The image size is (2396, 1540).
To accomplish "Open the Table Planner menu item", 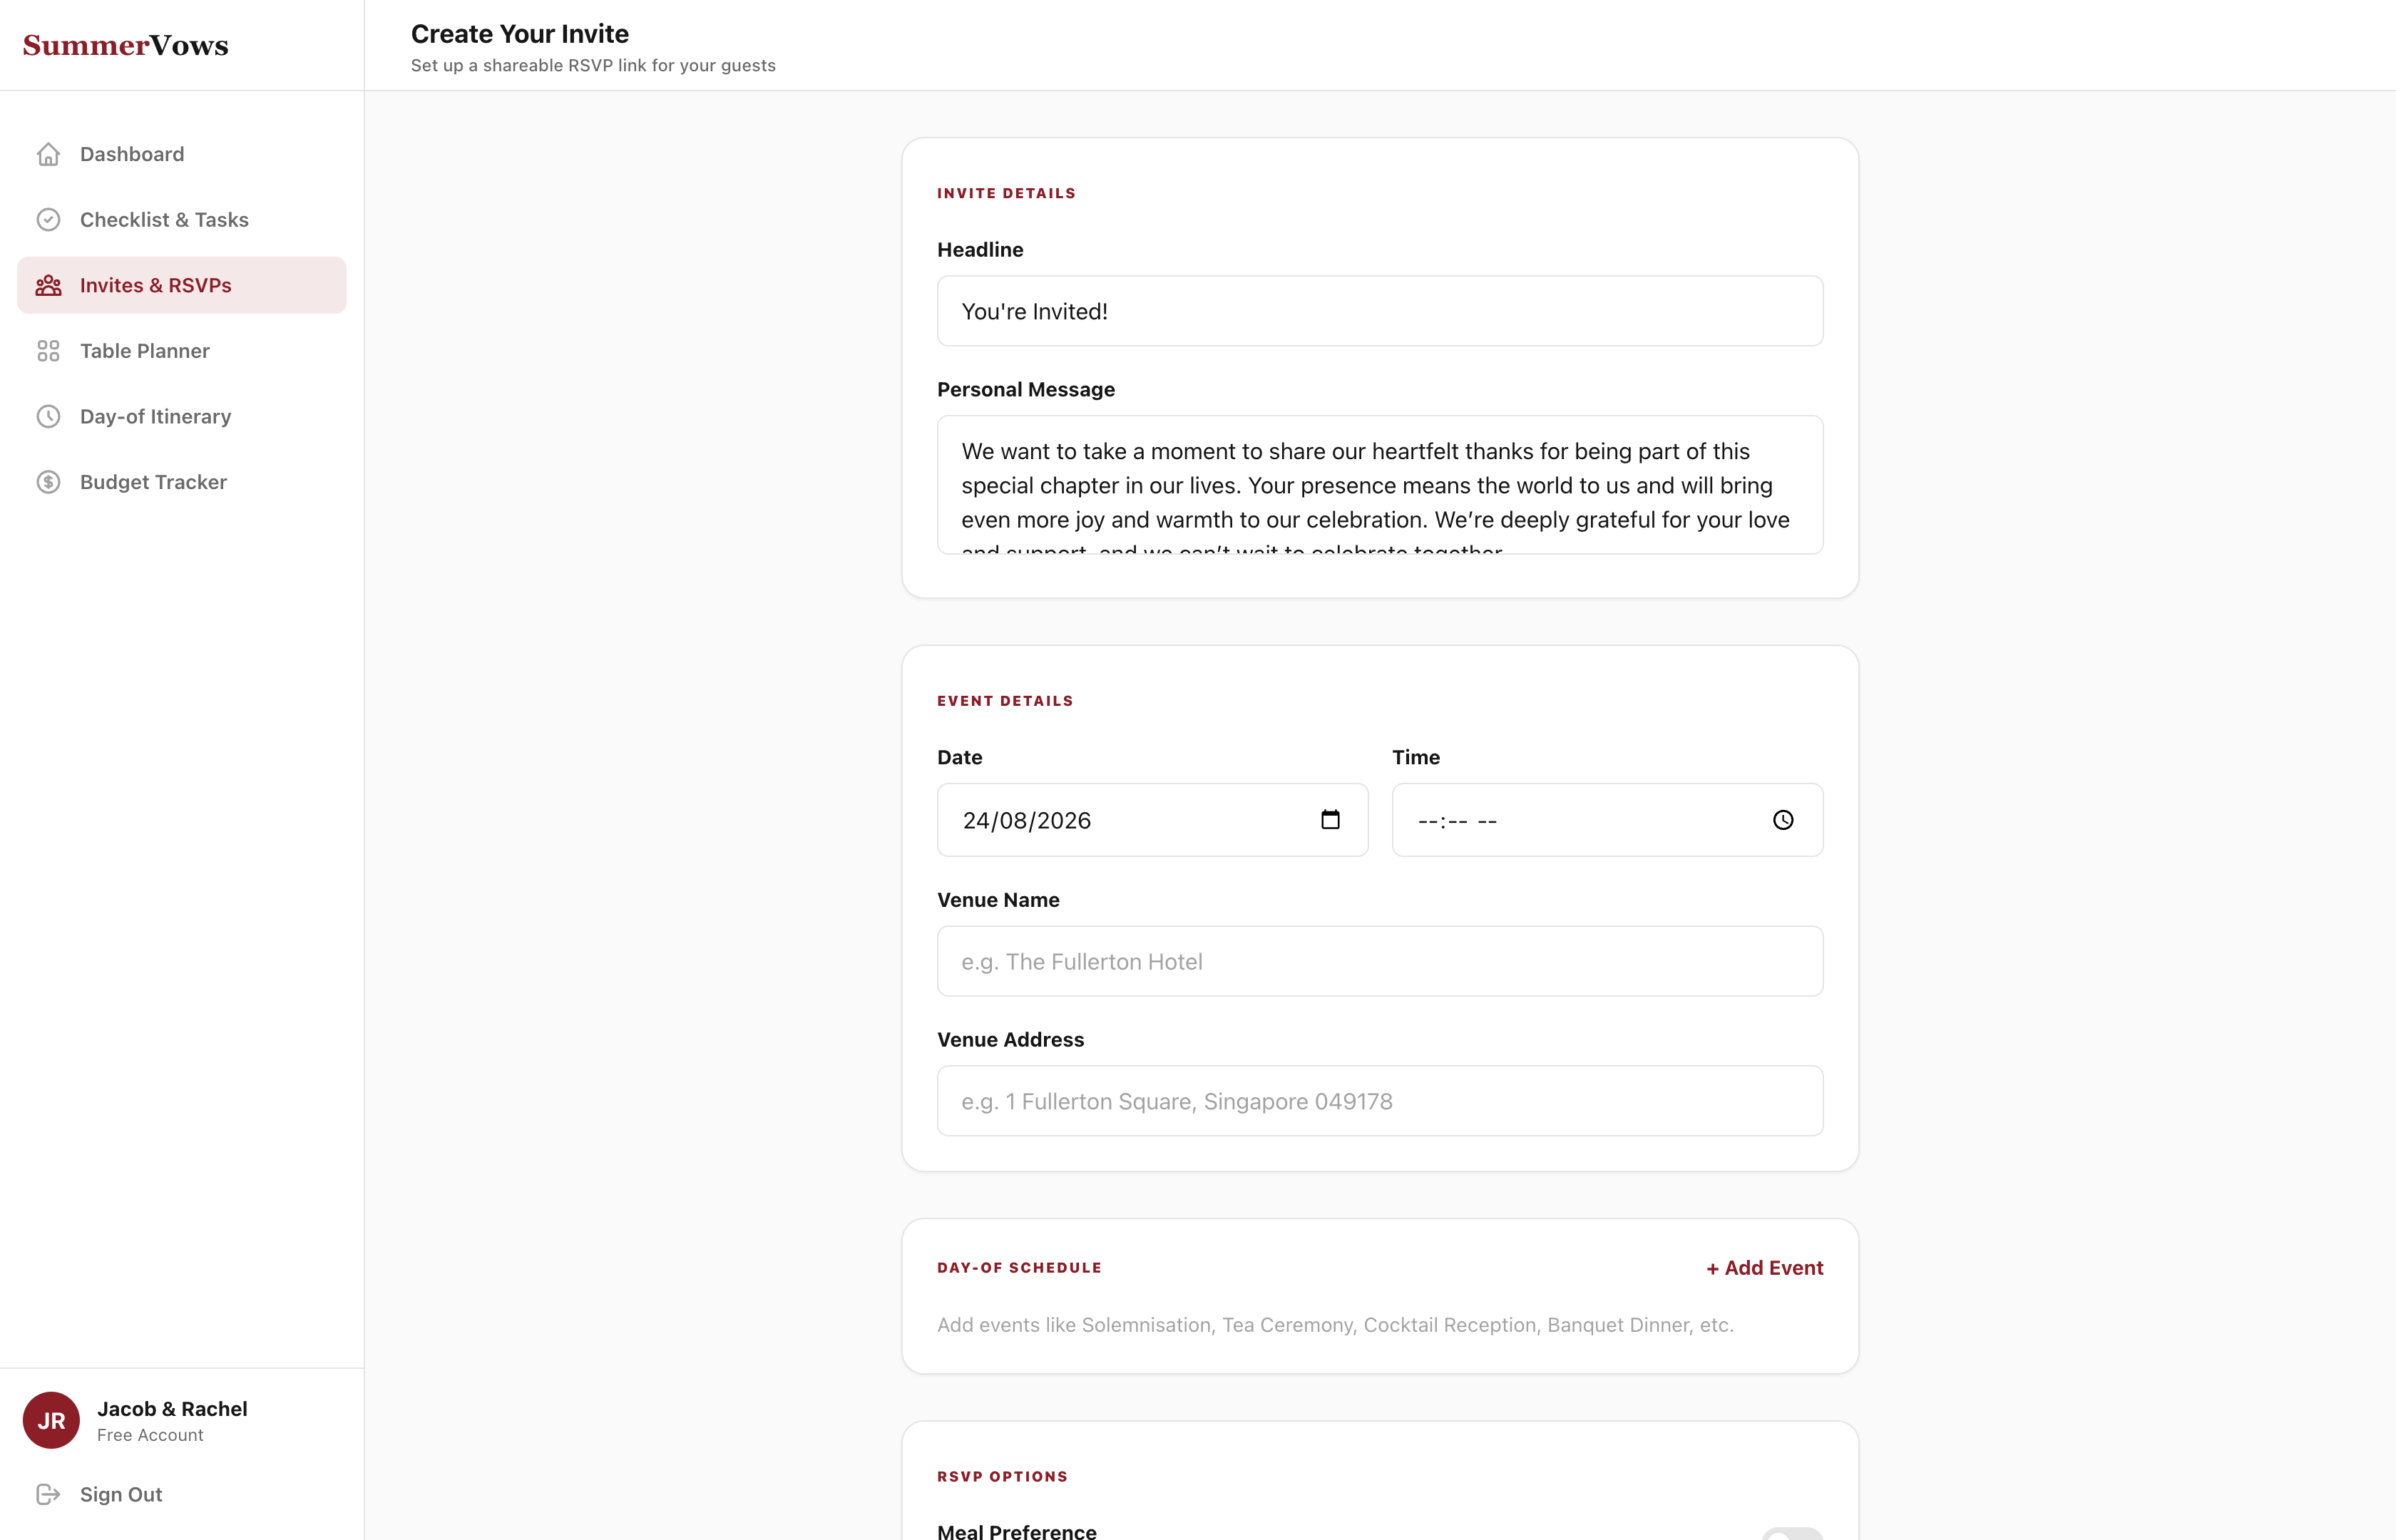I will [145, 351].
